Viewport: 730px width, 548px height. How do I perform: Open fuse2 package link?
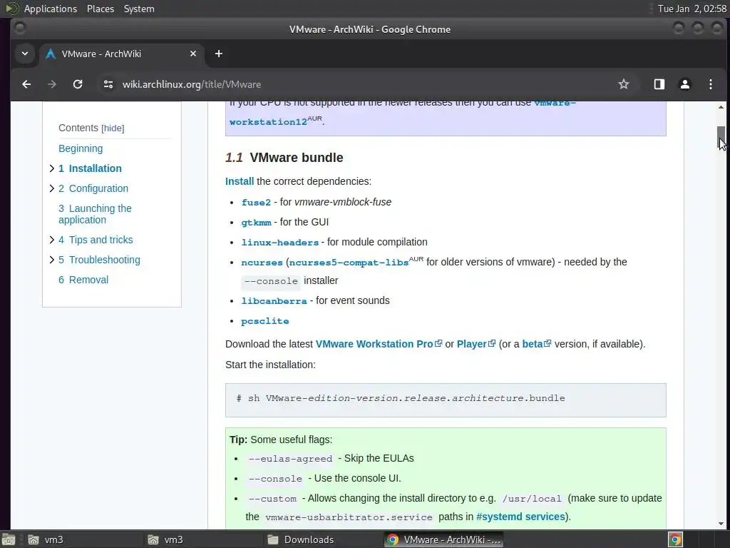[x=256, y=202]
